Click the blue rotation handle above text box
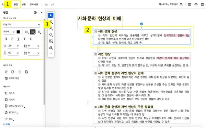 pos(141,24)
